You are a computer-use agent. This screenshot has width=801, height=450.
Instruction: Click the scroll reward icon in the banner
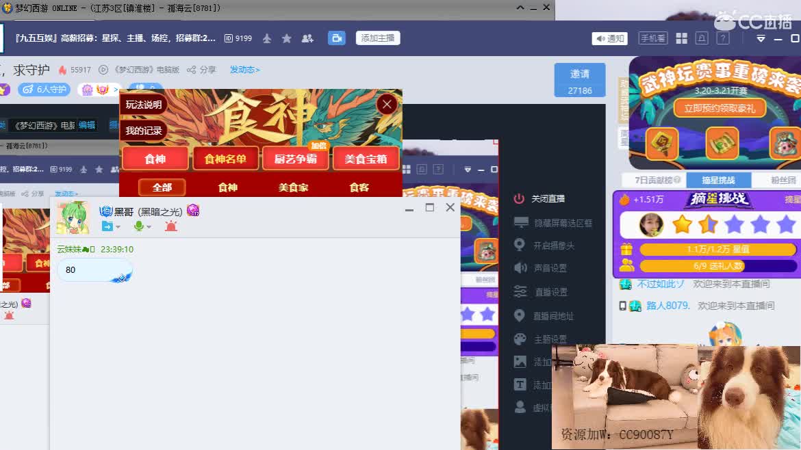(x=722, y=144)
